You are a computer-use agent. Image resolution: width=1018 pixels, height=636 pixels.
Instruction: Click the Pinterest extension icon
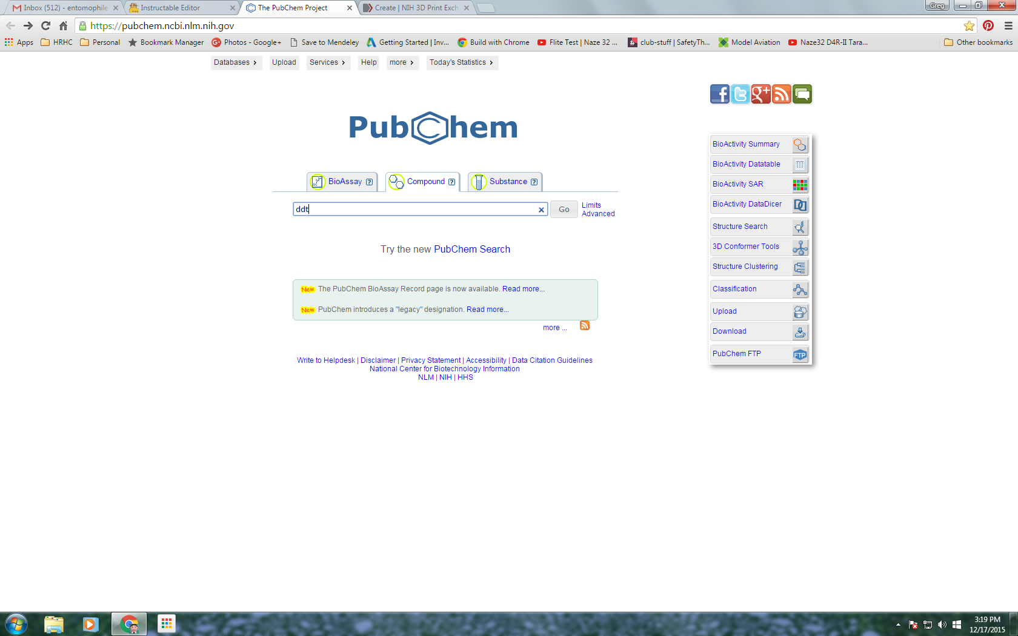click(988, 25)
